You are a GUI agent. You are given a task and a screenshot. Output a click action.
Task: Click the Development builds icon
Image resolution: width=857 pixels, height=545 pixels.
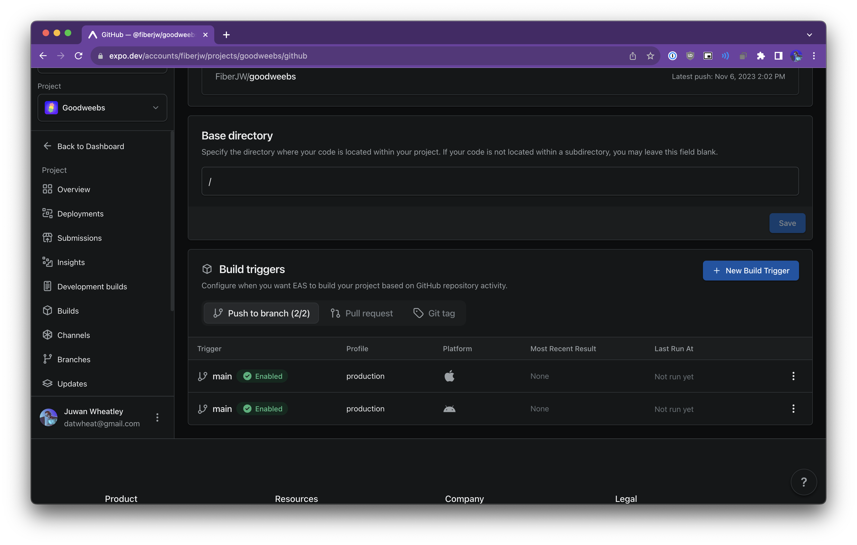(x=47, y=286)
